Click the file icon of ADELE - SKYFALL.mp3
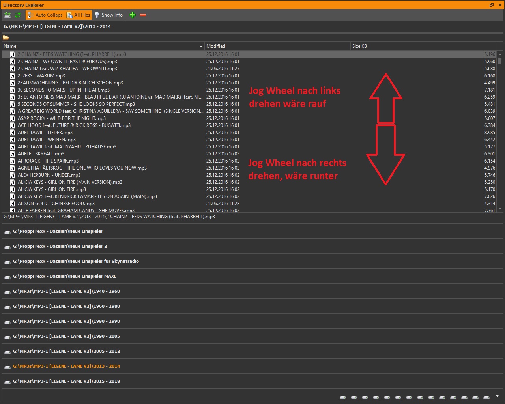Viewport: 505px width, 404px height. [13, 154]
